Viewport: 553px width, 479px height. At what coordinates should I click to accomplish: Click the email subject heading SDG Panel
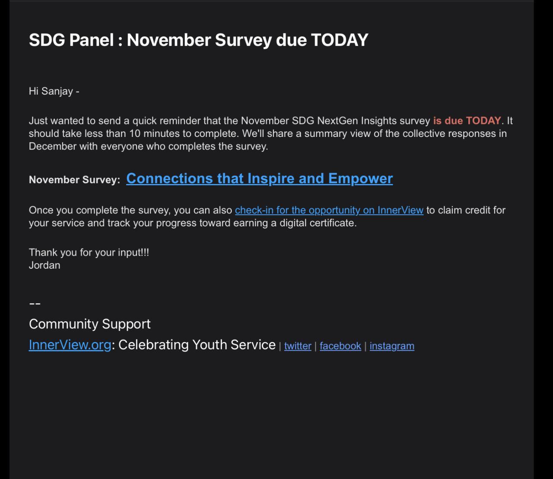point(198,40)
